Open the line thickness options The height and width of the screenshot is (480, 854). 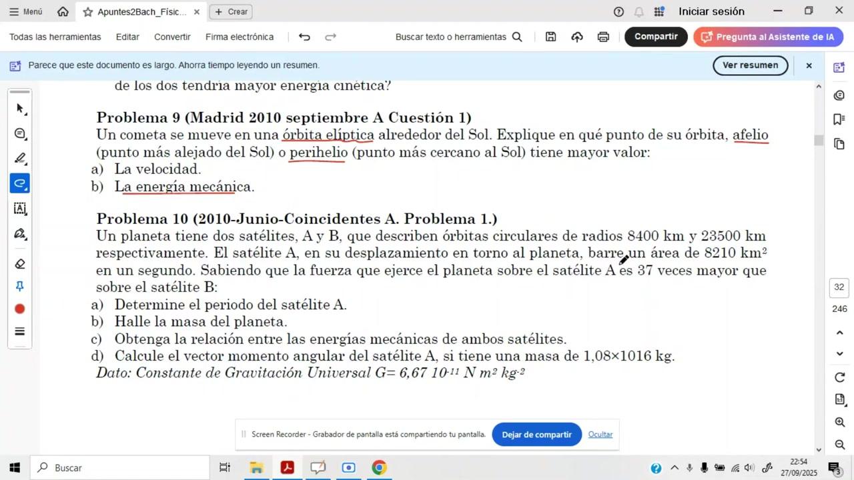pyautogui.click(x=20, y=331)
